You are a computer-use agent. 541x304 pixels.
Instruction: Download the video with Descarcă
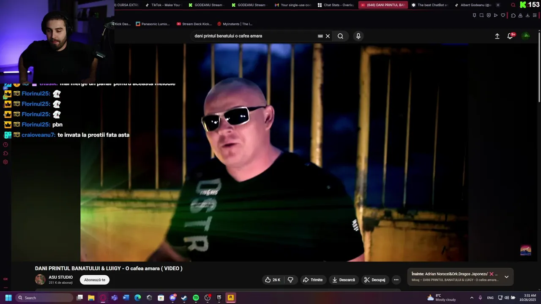344,280
